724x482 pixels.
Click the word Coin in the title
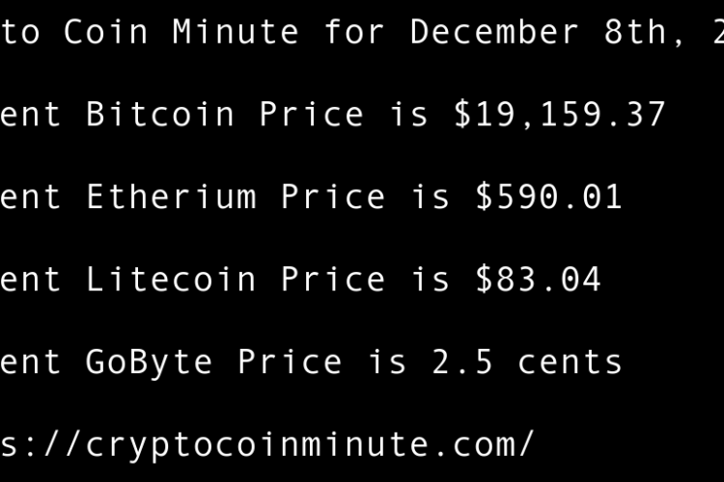click(x=106, y=32)
